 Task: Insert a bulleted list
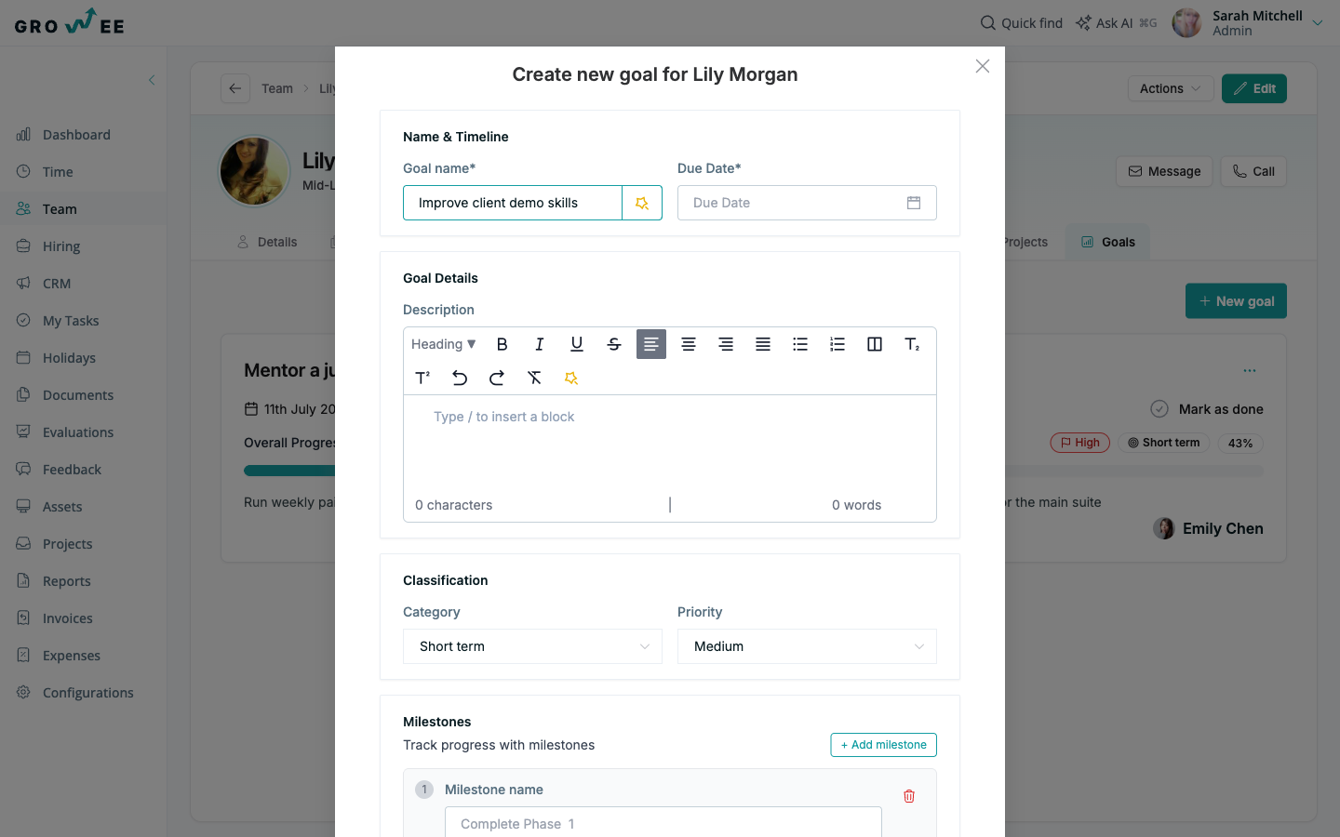[x=799, y=344]
